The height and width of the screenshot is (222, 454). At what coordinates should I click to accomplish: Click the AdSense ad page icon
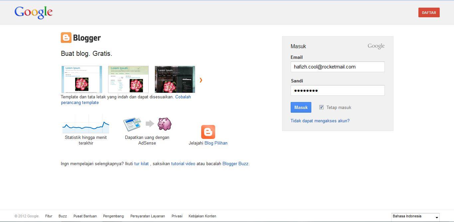(x=132, y=124)
